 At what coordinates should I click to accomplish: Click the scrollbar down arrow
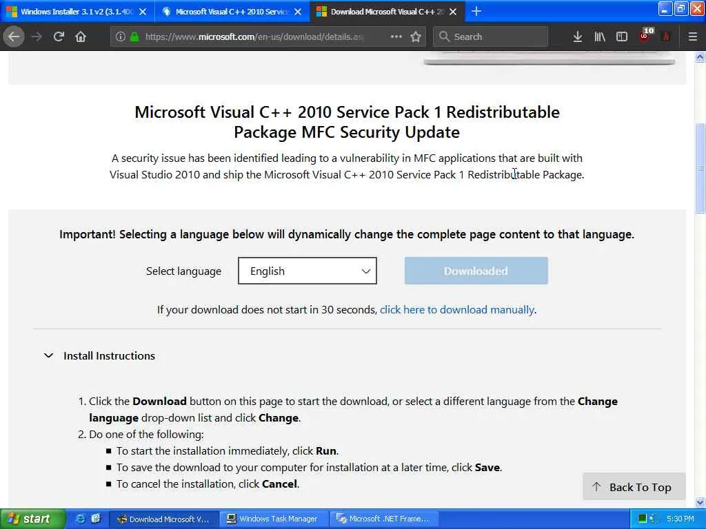(x=700, y=502)
